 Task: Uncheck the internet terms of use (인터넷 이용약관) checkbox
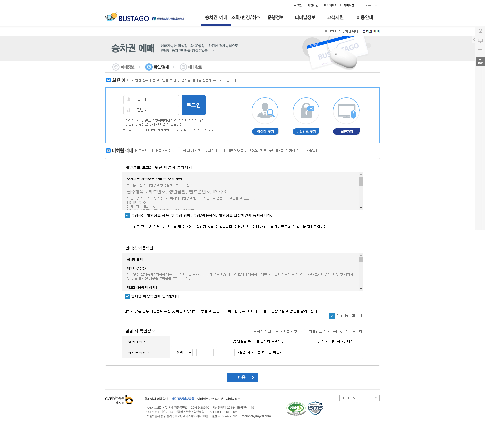point(127,296)
